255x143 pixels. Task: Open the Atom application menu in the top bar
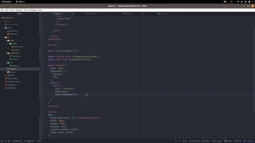[20, 2]
